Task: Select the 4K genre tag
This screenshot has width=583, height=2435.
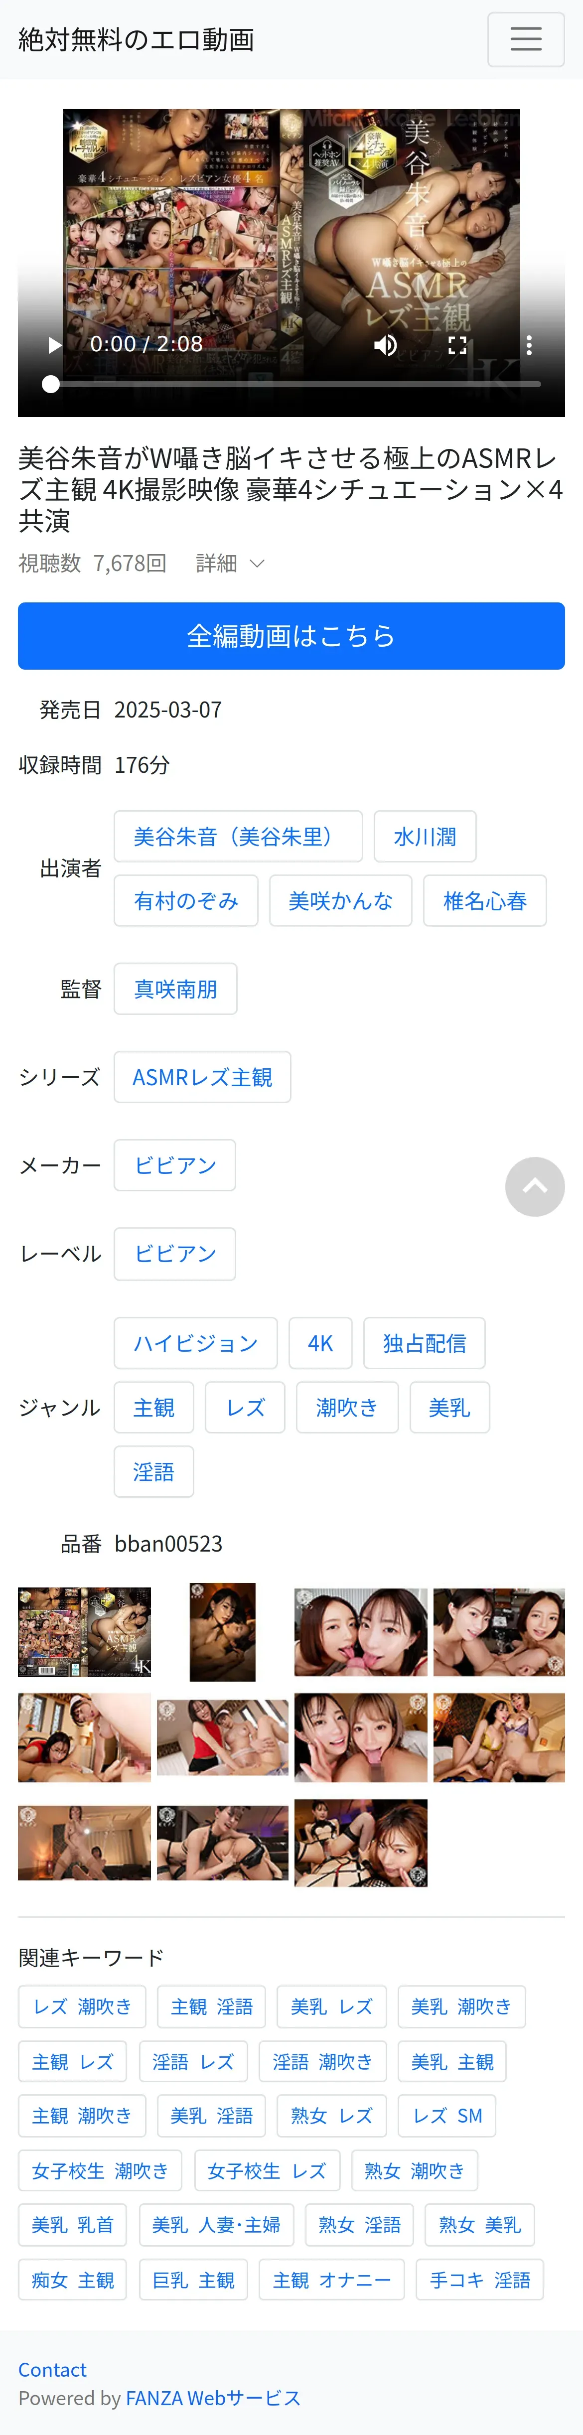Action: coord(320,1342)
